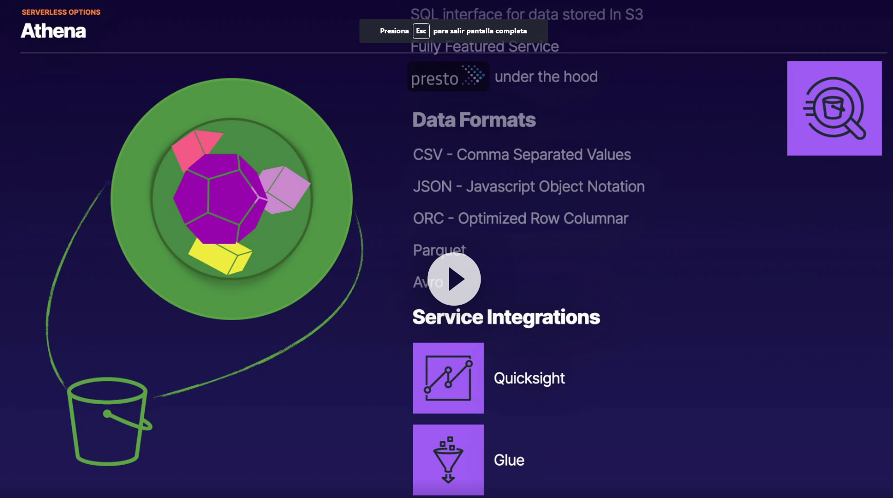The width and height of the screenshot is (893, 498).
Task: Click the Data Formats heading
Action: [x=474, y=120]
